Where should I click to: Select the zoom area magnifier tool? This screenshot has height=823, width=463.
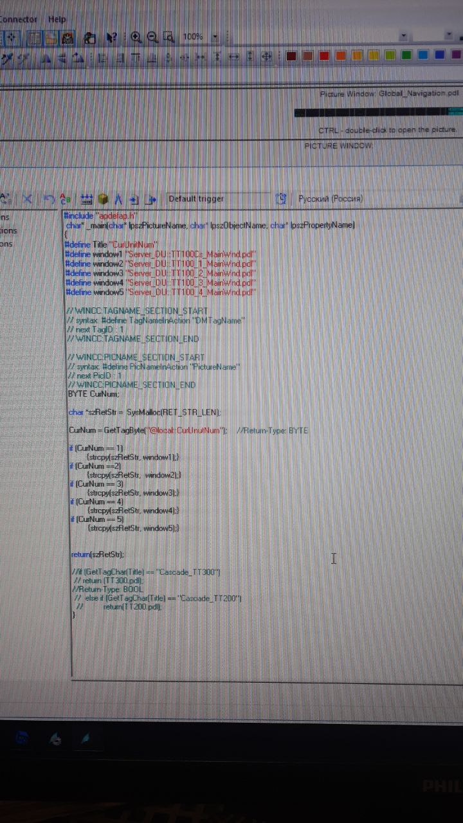(x=168, y=37)
